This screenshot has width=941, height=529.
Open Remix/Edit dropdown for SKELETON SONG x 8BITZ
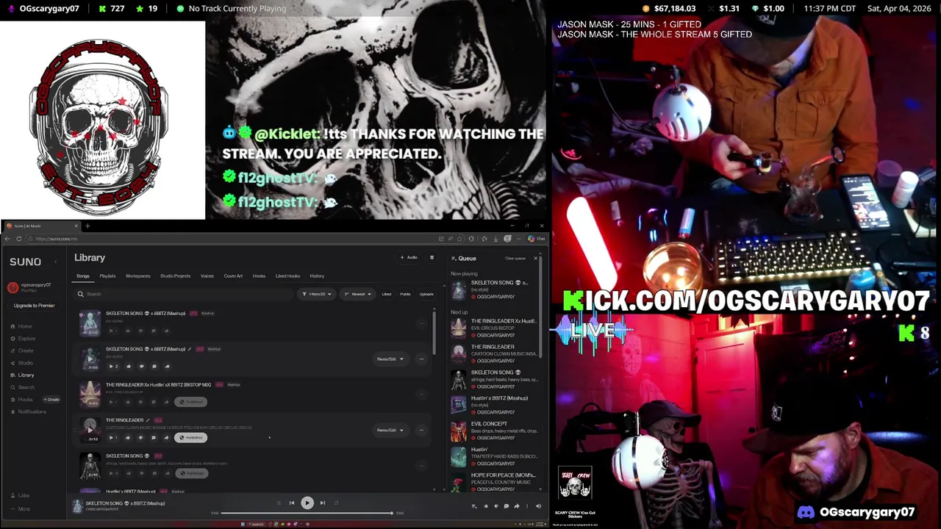point(390,359)
